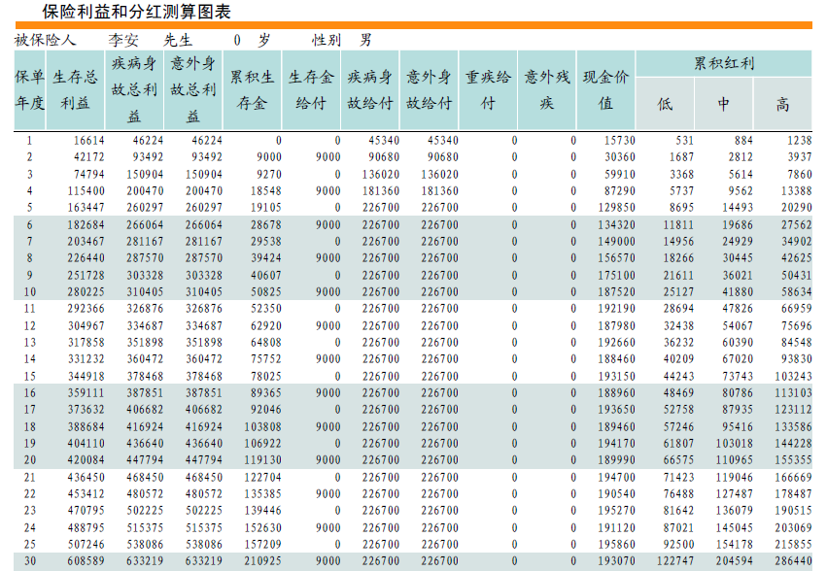Screen dimensions: 827x571
Task: Click the 现金价值 column header
Action: pos(605,89)
